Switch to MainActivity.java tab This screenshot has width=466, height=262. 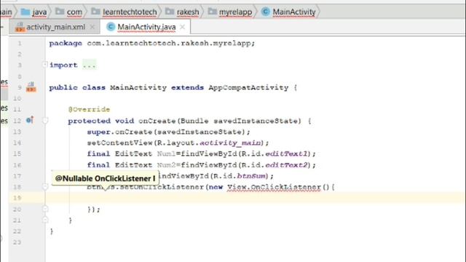(146, 27)
